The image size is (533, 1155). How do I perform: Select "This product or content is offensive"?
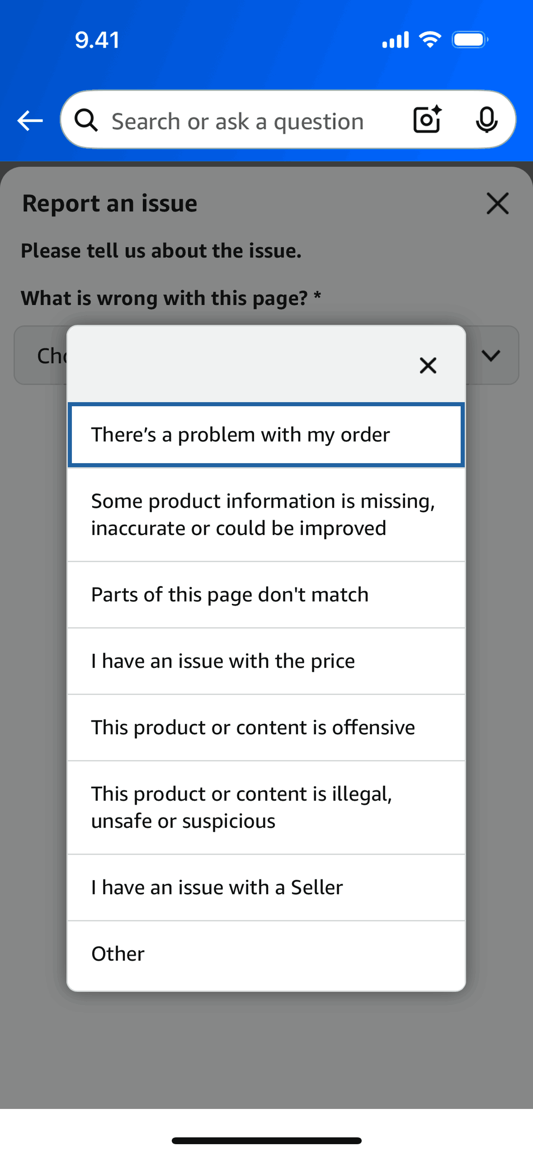266,728
